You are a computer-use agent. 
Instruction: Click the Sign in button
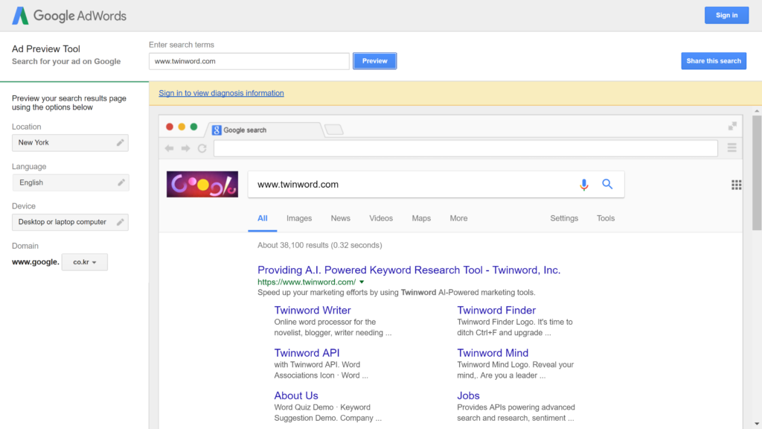[726, 15]
